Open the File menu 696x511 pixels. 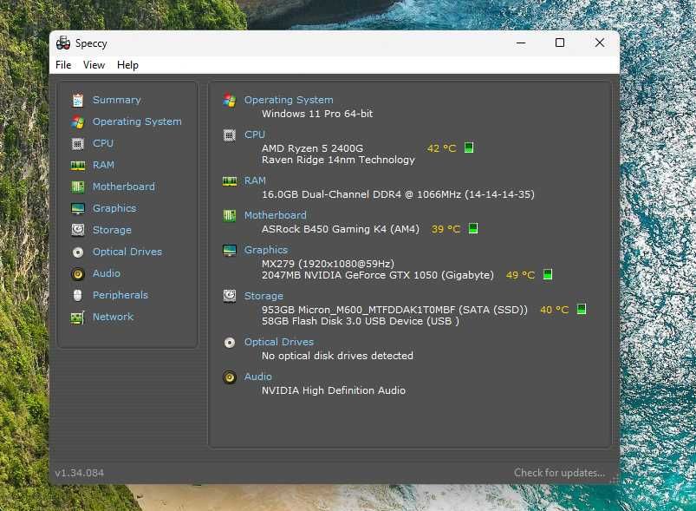tap(63, 65)
